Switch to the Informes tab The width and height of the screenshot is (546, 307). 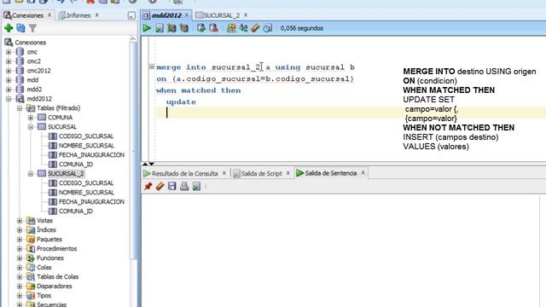tap(78, 15)
